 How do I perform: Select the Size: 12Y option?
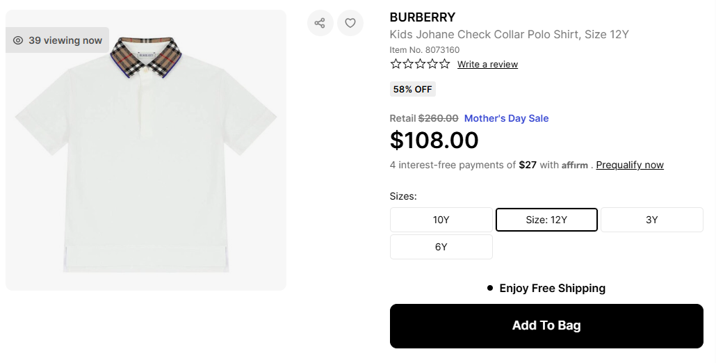(x=546, y=220)
